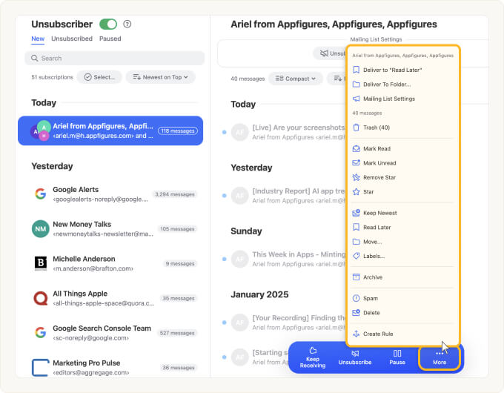The height and width of the screenshot is (393, 504).
Task: Switch to the Unsubscribed tab
Action: (72, 39)
